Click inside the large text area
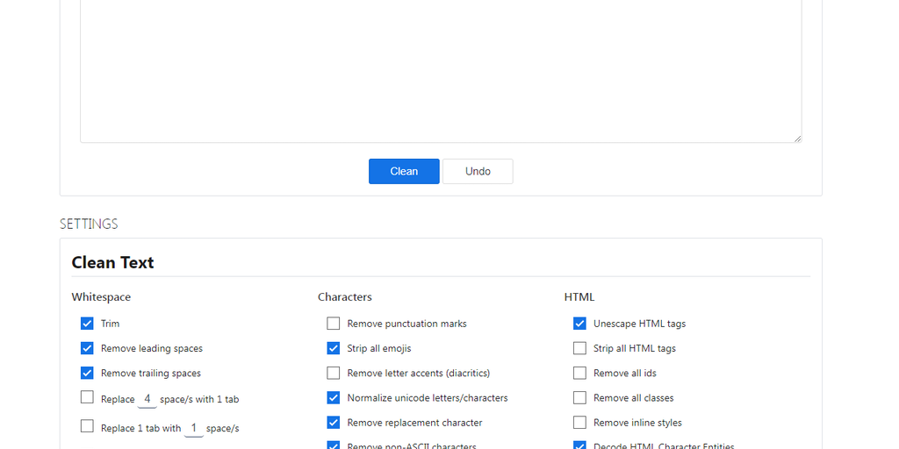 click(440, 70)
